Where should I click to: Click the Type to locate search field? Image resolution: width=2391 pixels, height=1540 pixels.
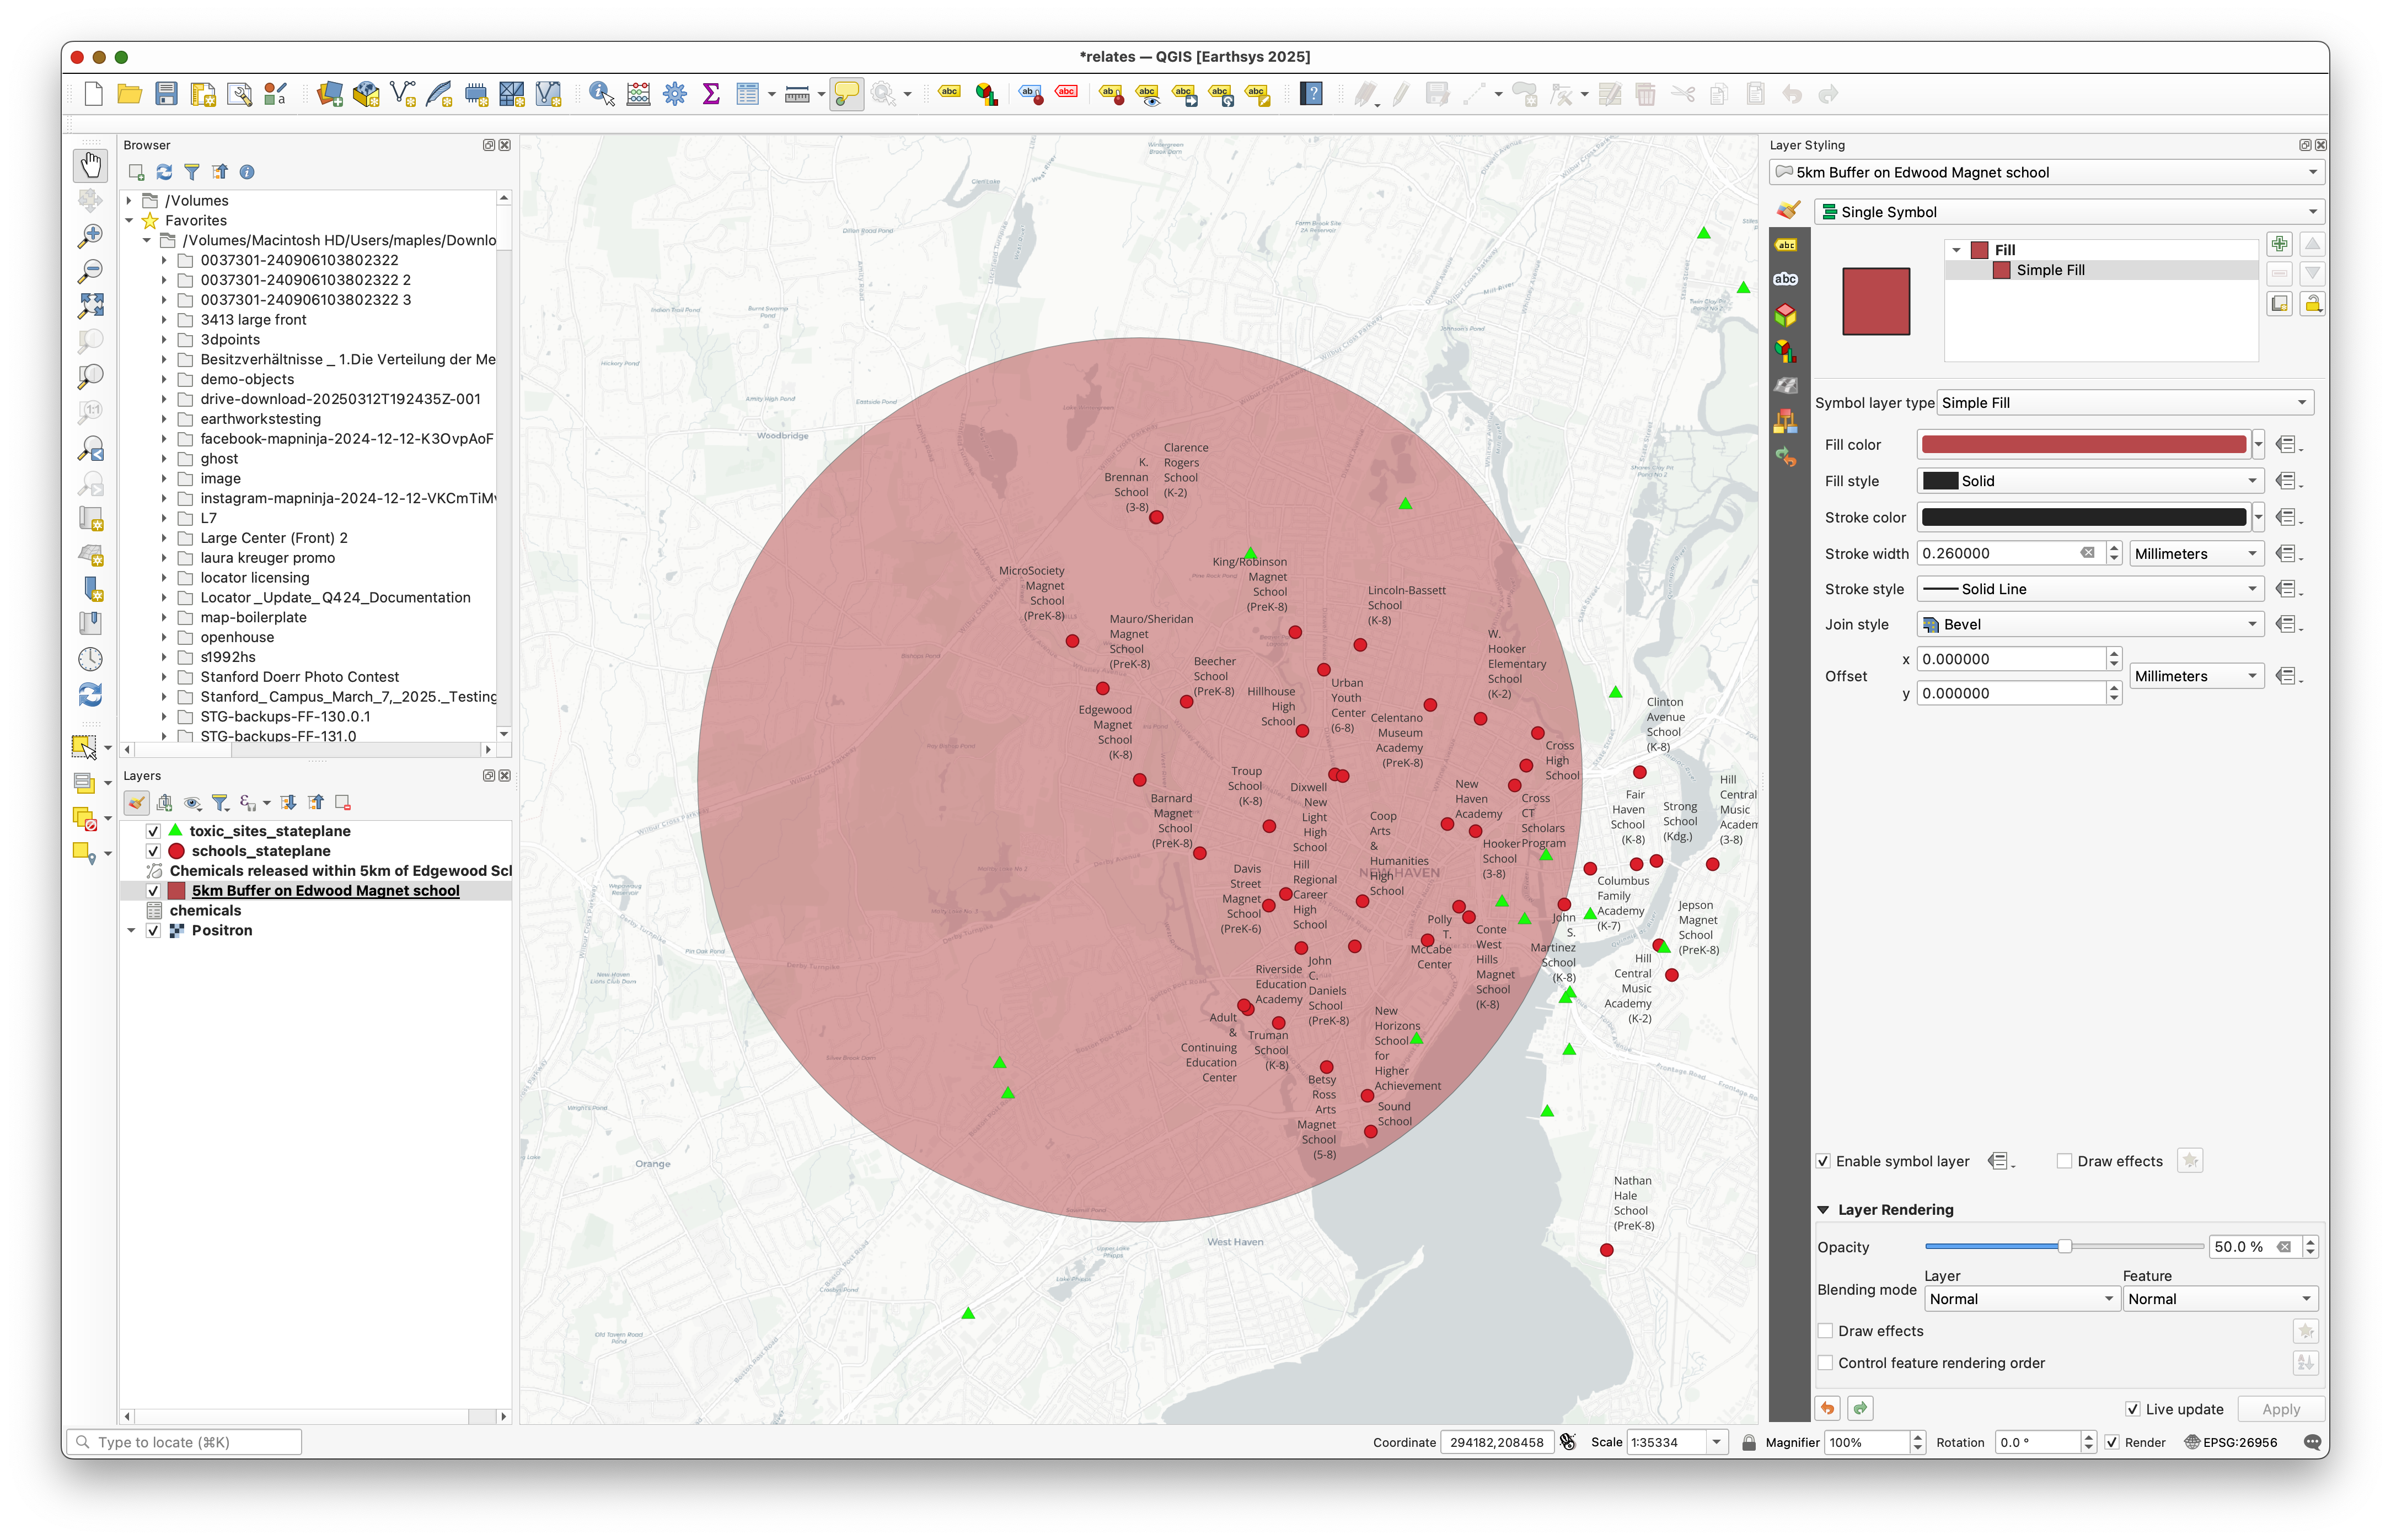click(x=185, y=1442)
